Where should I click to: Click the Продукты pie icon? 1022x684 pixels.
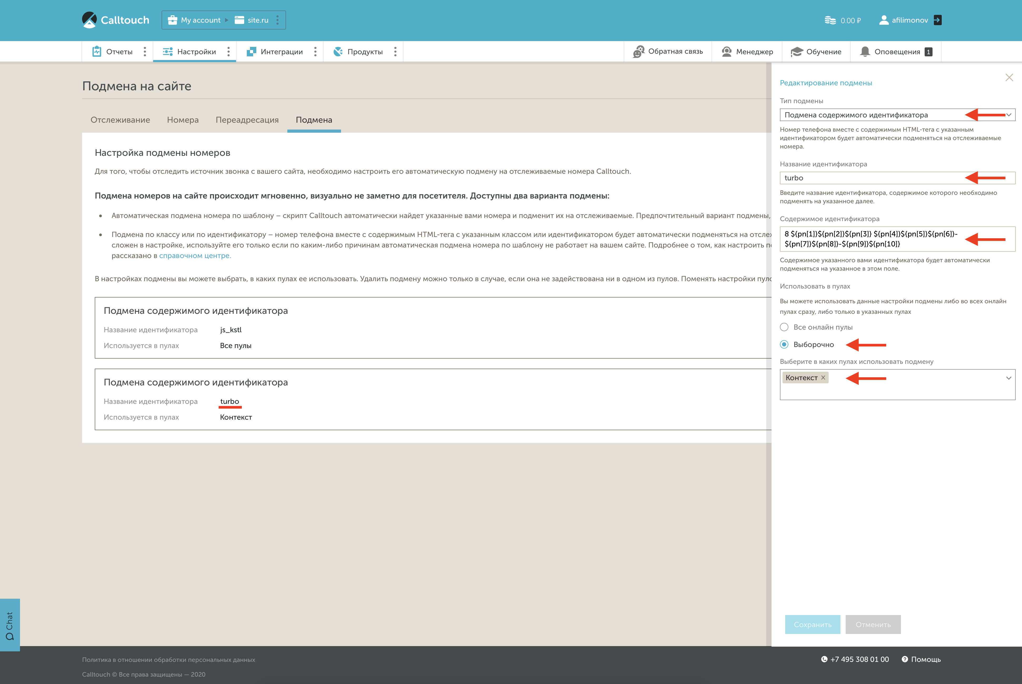click(338, 52)
